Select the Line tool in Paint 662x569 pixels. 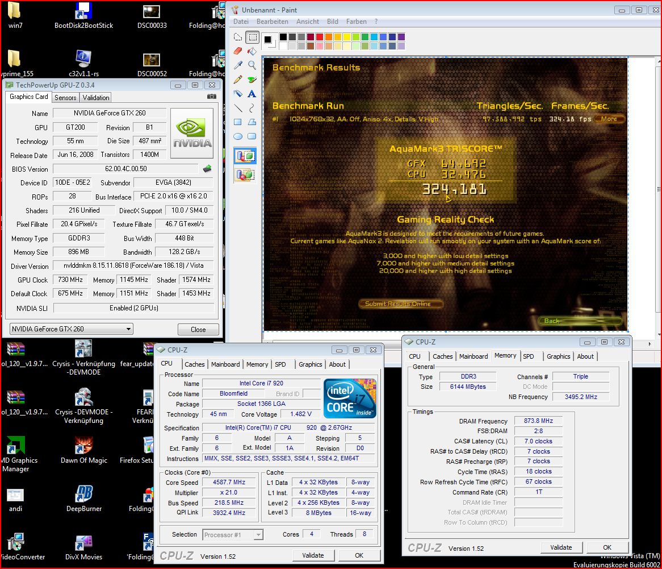point(238,108)
